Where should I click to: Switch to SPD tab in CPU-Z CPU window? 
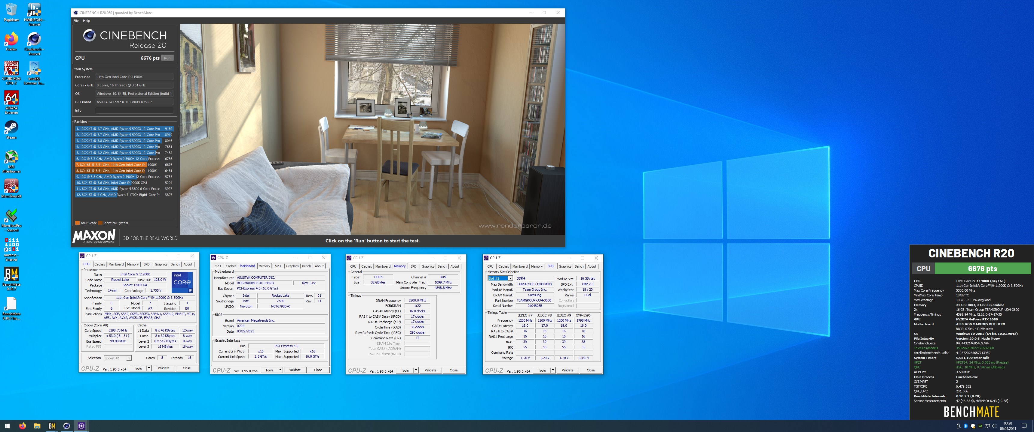(x=146, y=264)
